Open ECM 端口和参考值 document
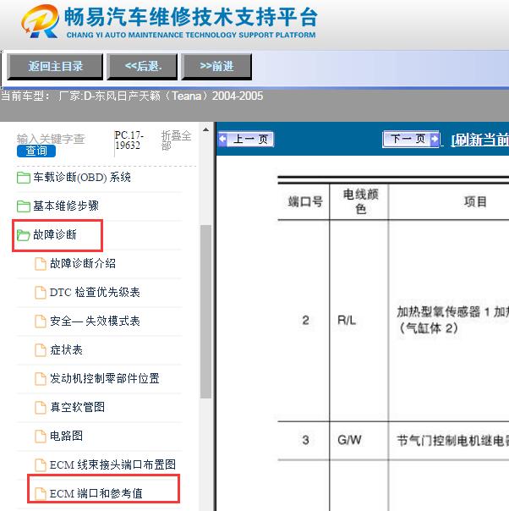The width and height of the screenshot is (509, 511). click(x=96, y=493)
